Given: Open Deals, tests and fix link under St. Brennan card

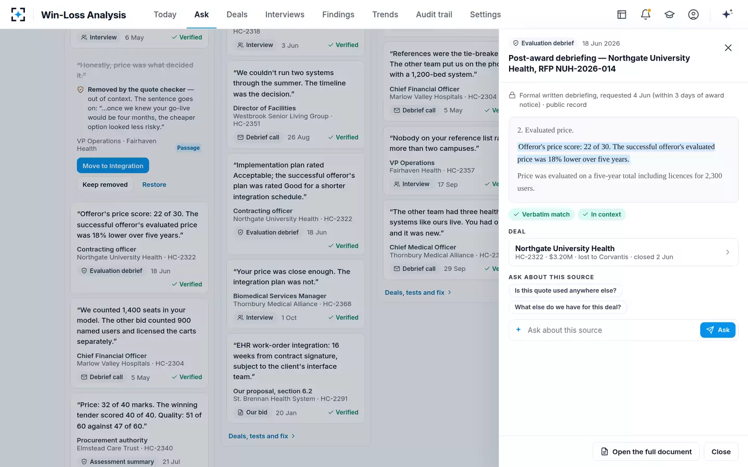Looking at the screenshot, I should [262, 436].
